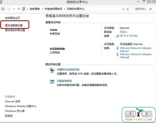This screenshot has width=156, height=123.
Task: Click the VMnet1 adapter icon
Action: (118, 48)
